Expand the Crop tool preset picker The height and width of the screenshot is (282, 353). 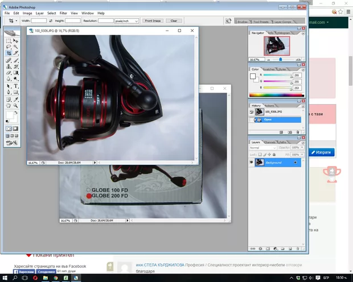13,20
